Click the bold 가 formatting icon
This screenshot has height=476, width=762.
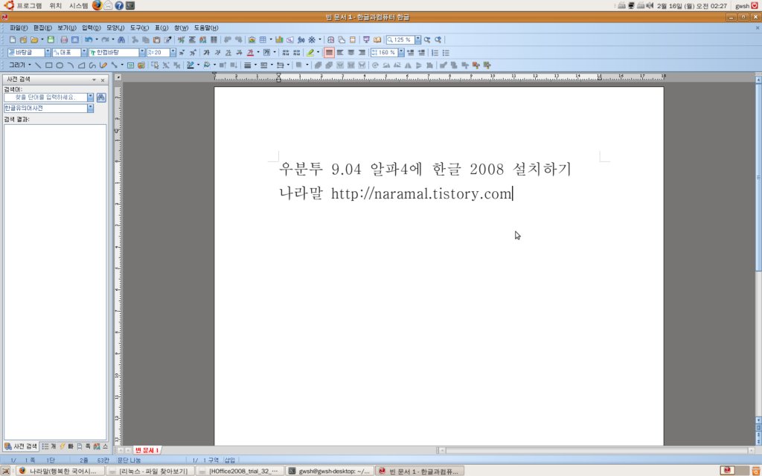206,53
